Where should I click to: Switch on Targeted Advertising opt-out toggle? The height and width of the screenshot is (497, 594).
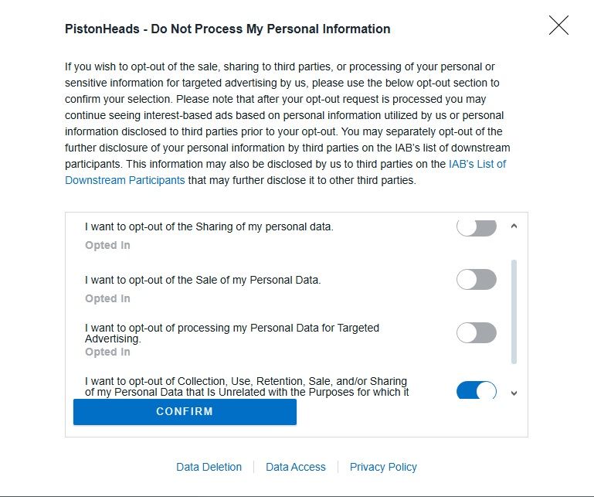pyautogui.click(x=476, y=333)
